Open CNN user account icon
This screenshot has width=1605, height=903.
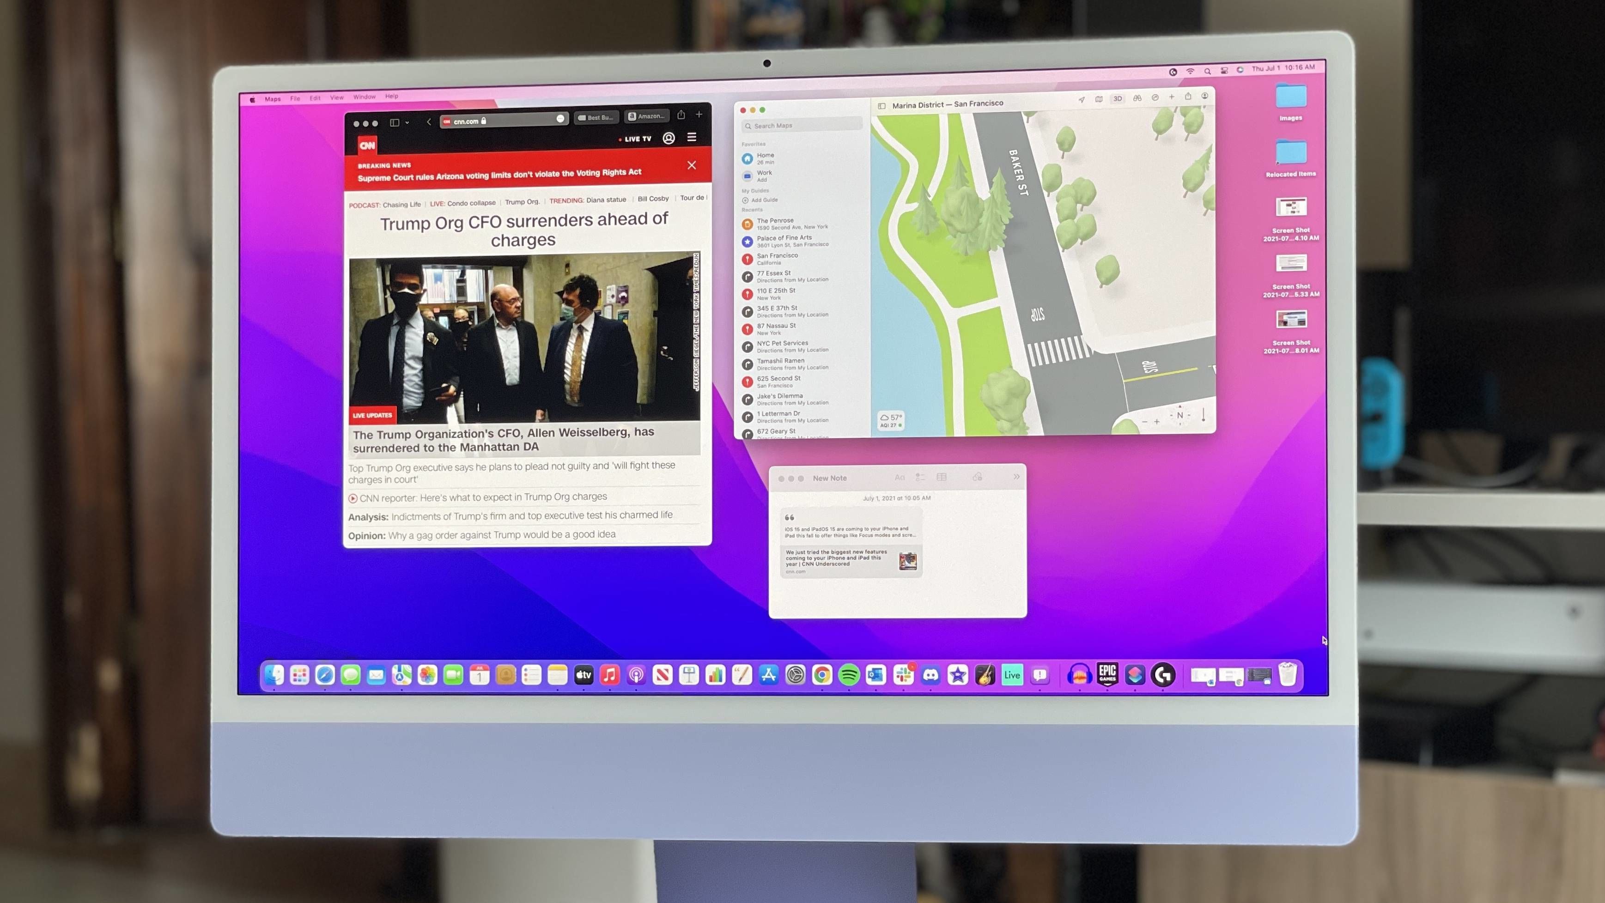[x=669, y=138]
